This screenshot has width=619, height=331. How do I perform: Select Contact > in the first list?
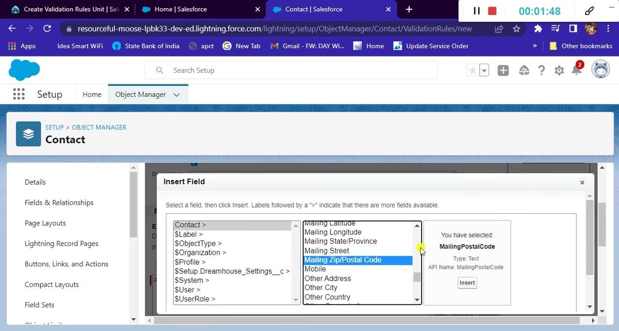[x=233, y=225]
